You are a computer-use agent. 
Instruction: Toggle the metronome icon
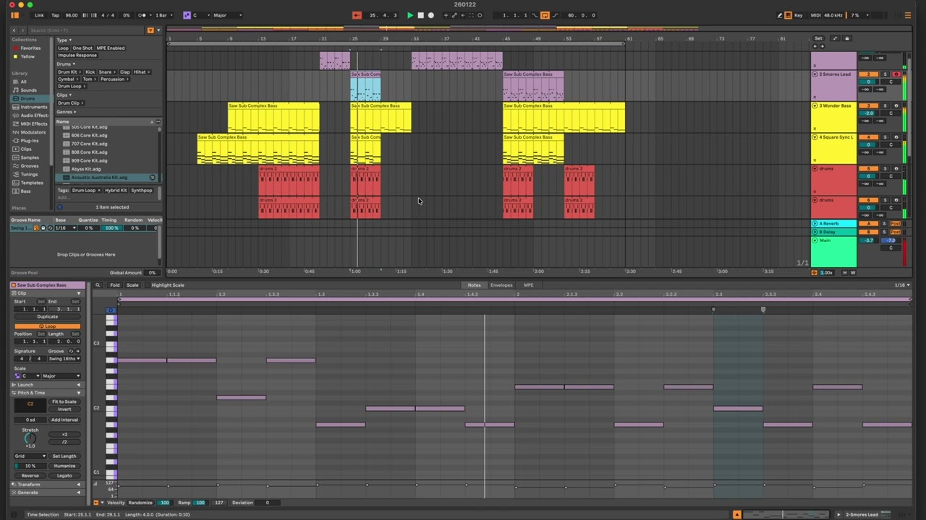tap(143, 15)
